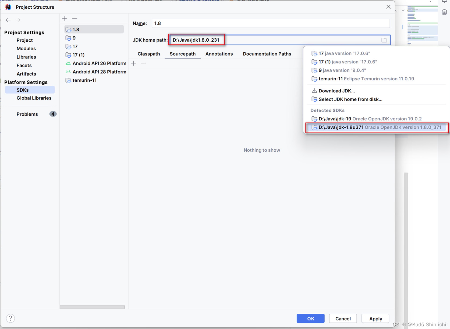This screenshot has width=450, height=329.
Task: Switch to the Documentation Paths tab
Action: pyautogui.click(x=267, y=54)
